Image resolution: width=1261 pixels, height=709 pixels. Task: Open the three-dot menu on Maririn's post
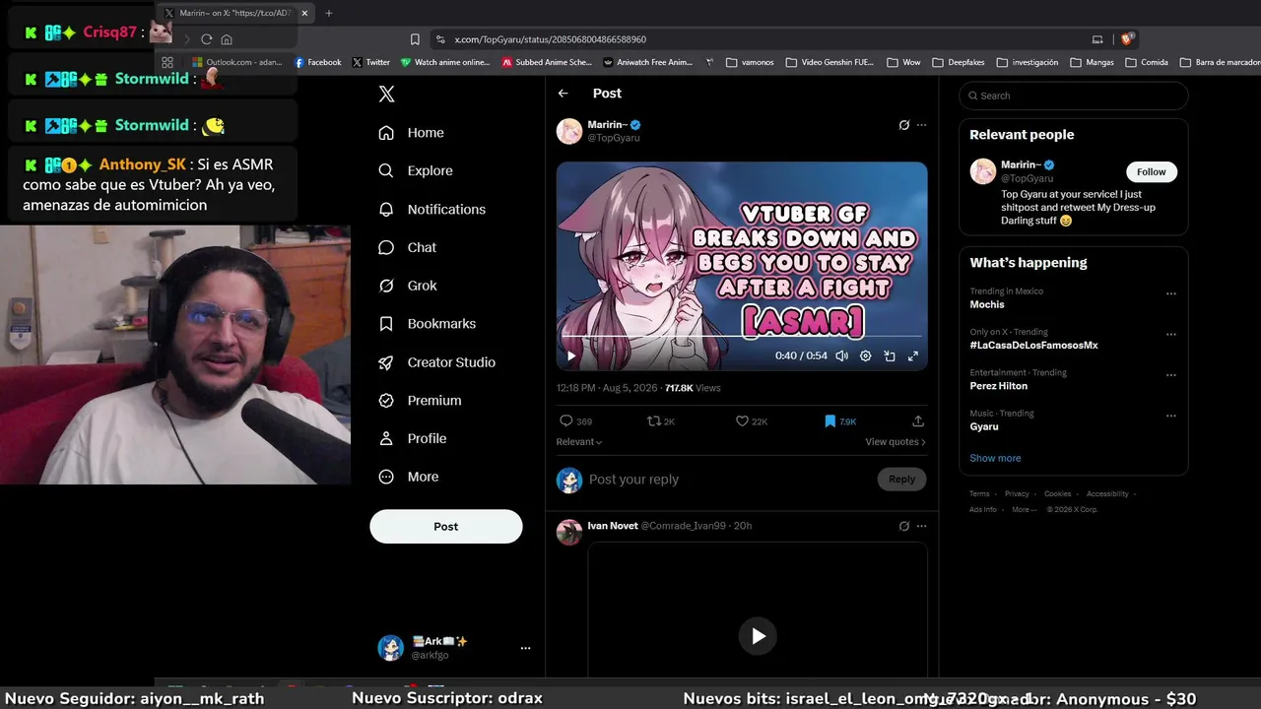[x=922, y=125]
